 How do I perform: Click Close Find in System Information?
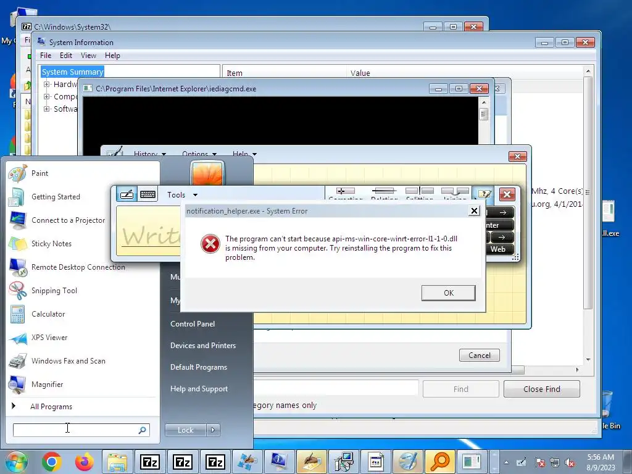[x=542, y=389]
